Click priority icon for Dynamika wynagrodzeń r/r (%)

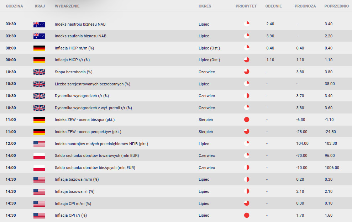tap(247, 96)
